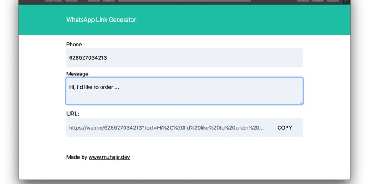Select the generated wa.me URL text

166,128
